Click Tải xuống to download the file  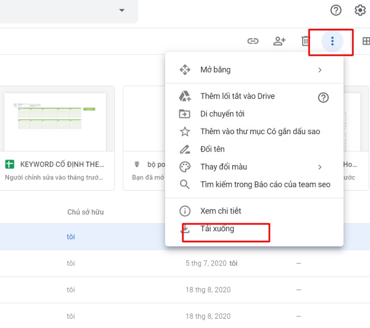218,228
